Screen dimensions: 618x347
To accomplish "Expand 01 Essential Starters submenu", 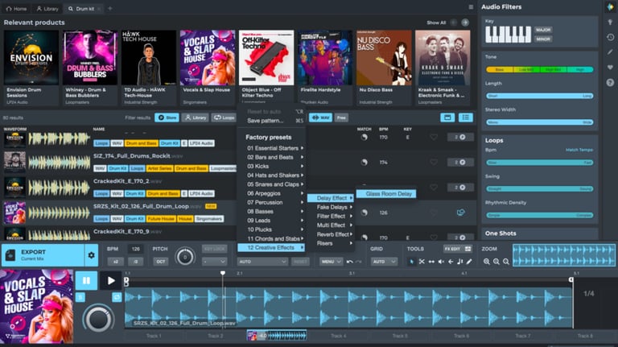I will 275,148.
